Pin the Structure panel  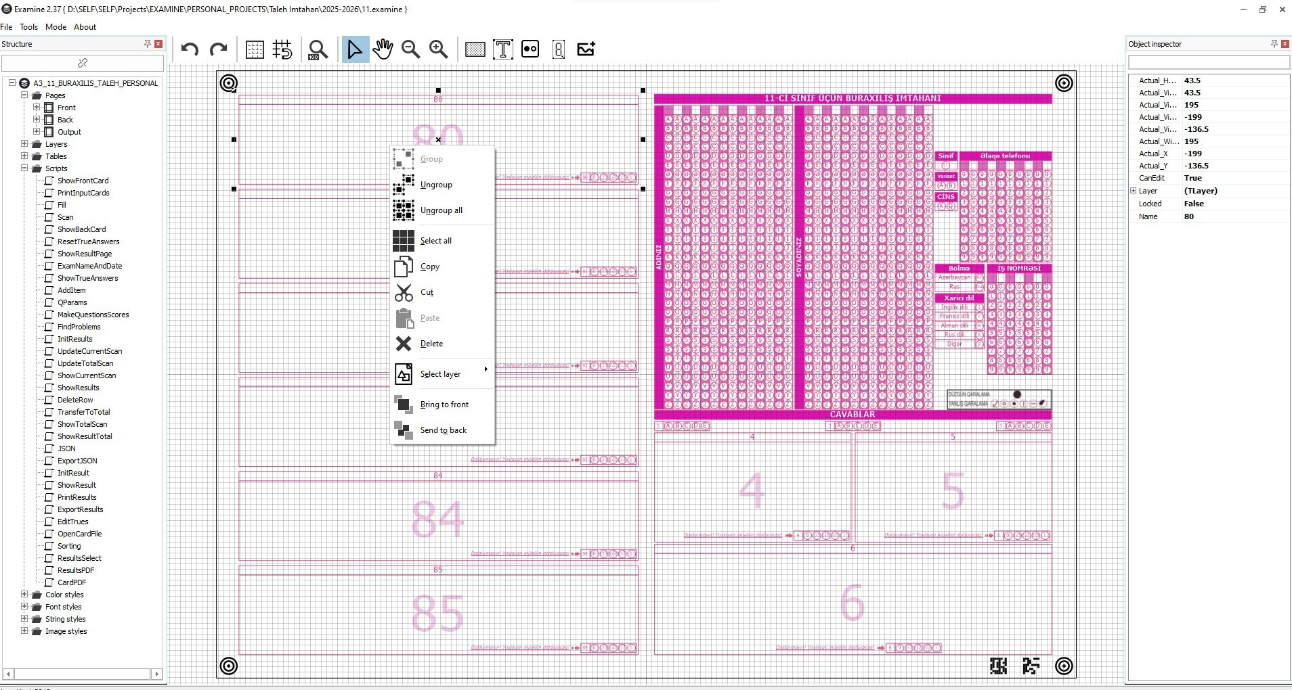click(x=147, y=44)
